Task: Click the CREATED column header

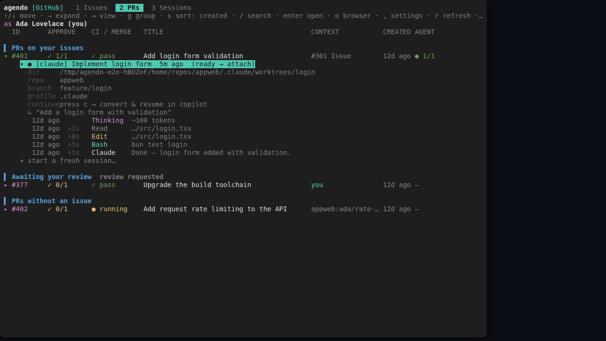Action: pyautogui.click(x=397, y=32)
